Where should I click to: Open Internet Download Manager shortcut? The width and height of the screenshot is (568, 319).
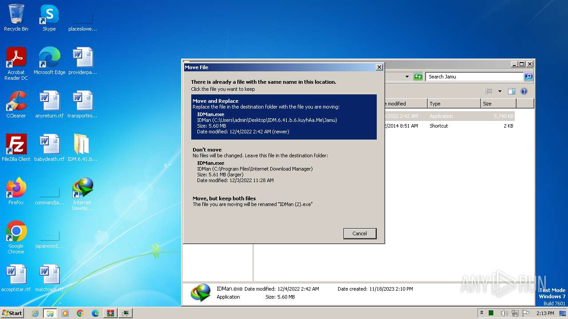[82, 194]
